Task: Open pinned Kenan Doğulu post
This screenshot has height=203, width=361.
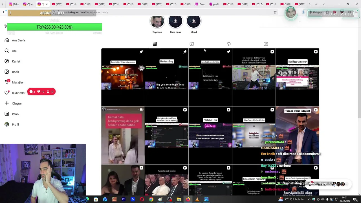Action: (x=210, y=77)
